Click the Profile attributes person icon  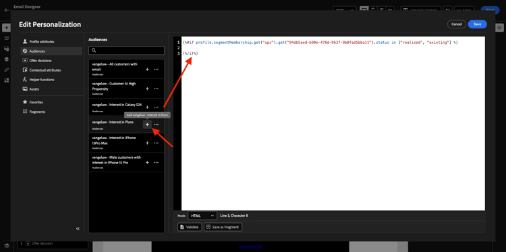coord(25,42)
